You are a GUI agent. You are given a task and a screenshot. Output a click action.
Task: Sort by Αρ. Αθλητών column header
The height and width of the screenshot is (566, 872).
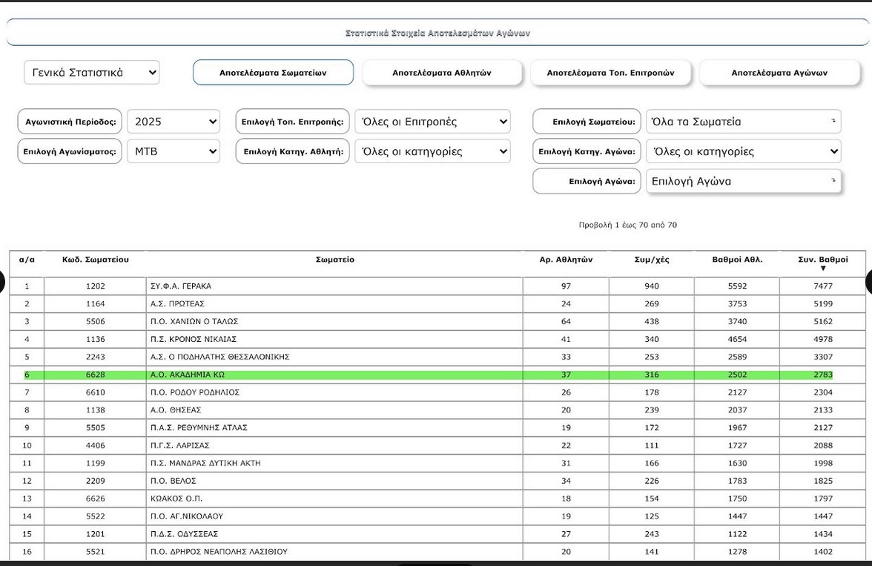point(565,260)
